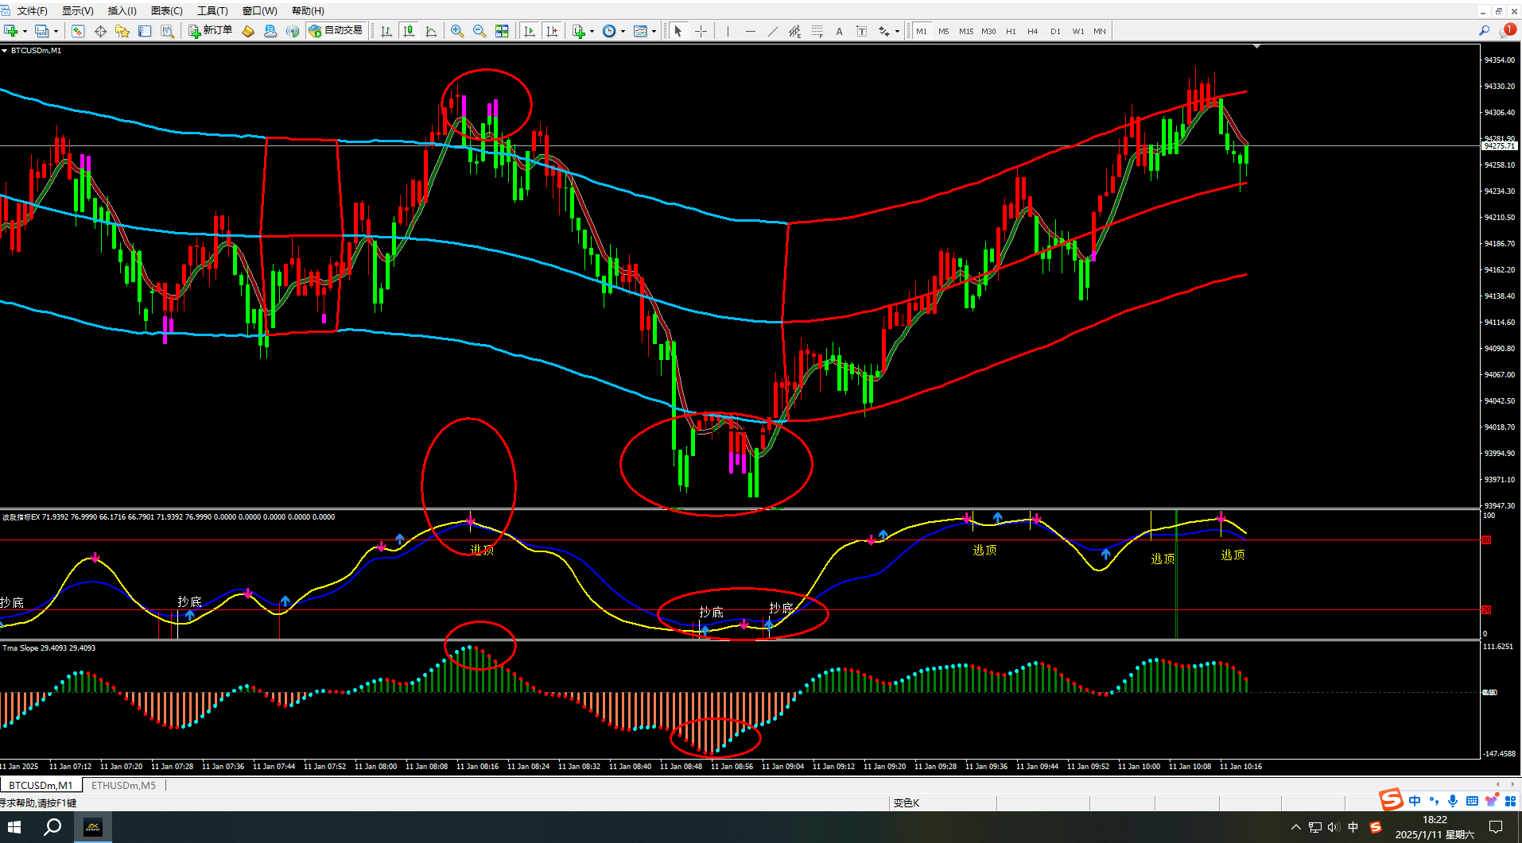The image size is (1522, 843).
Task: Switch chart to line chart mode
Action: [x=431, y=31]
